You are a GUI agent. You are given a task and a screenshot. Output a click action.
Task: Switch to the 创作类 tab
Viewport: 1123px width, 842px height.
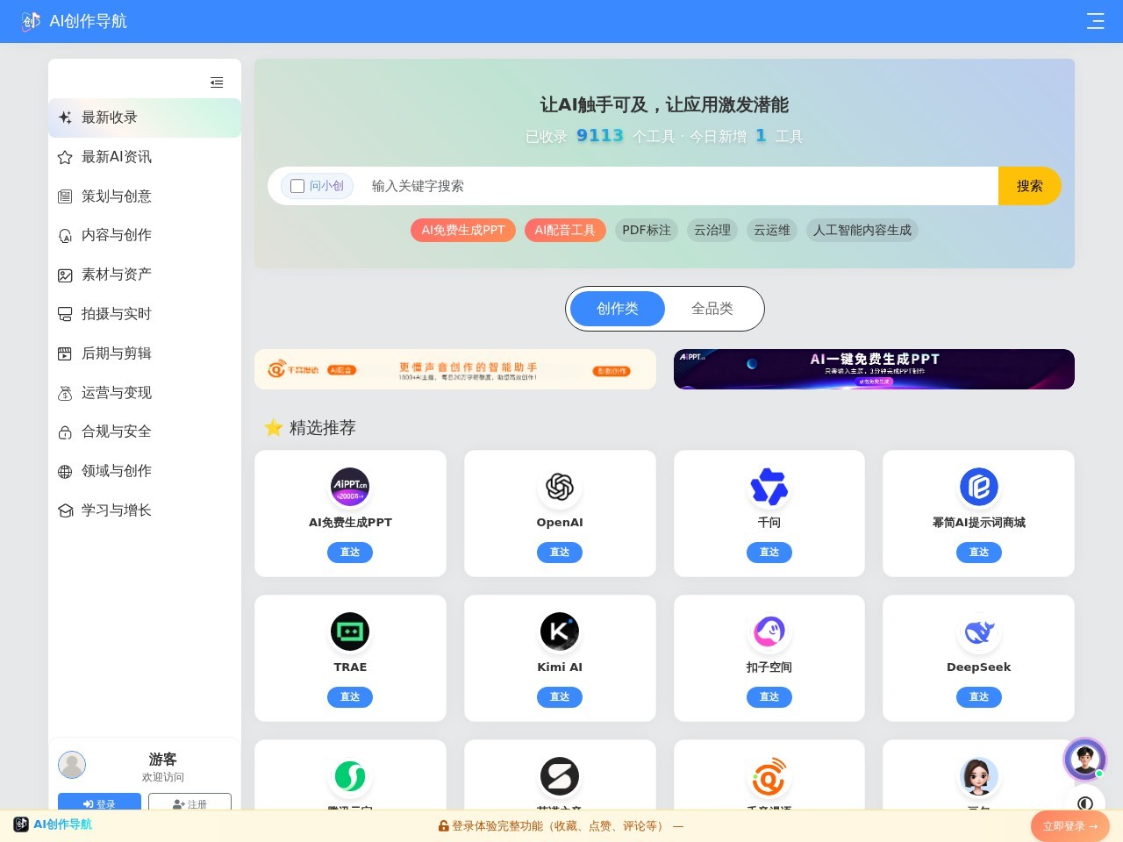pyautogui.click(x=618, y=309)
